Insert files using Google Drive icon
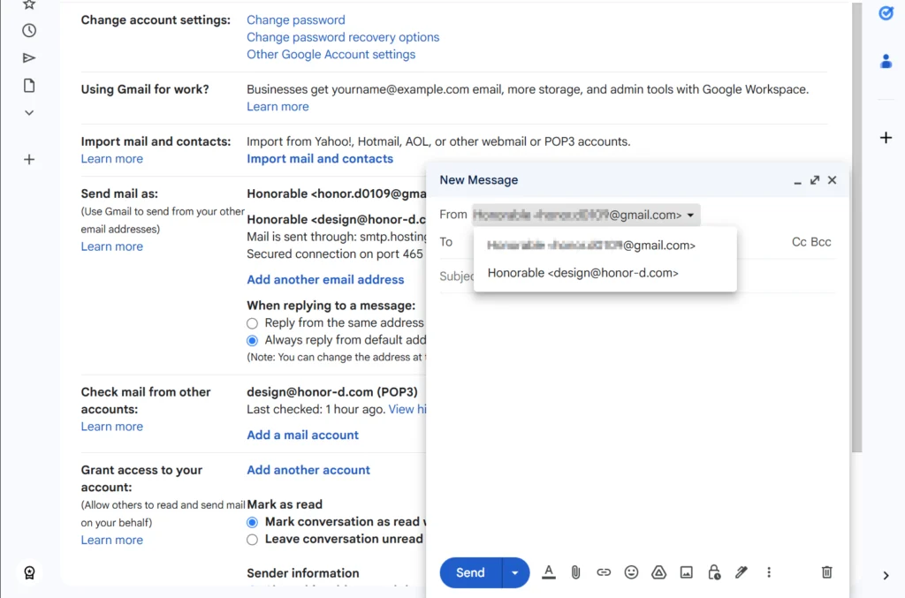The image size is (905, 598). 658,572
